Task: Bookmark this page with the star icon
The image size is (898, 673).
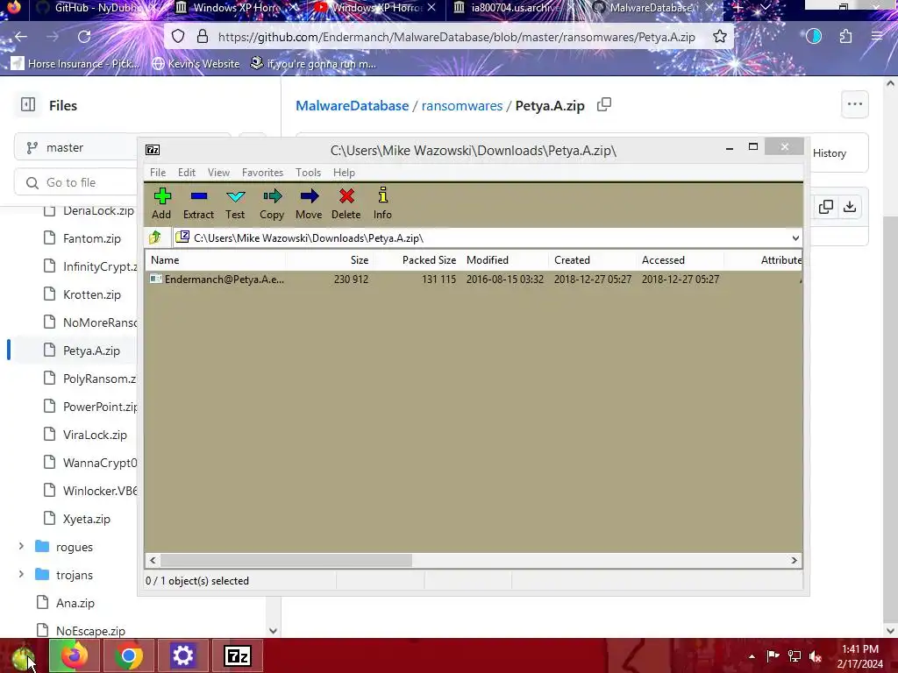Action: (x=719, y=37)
